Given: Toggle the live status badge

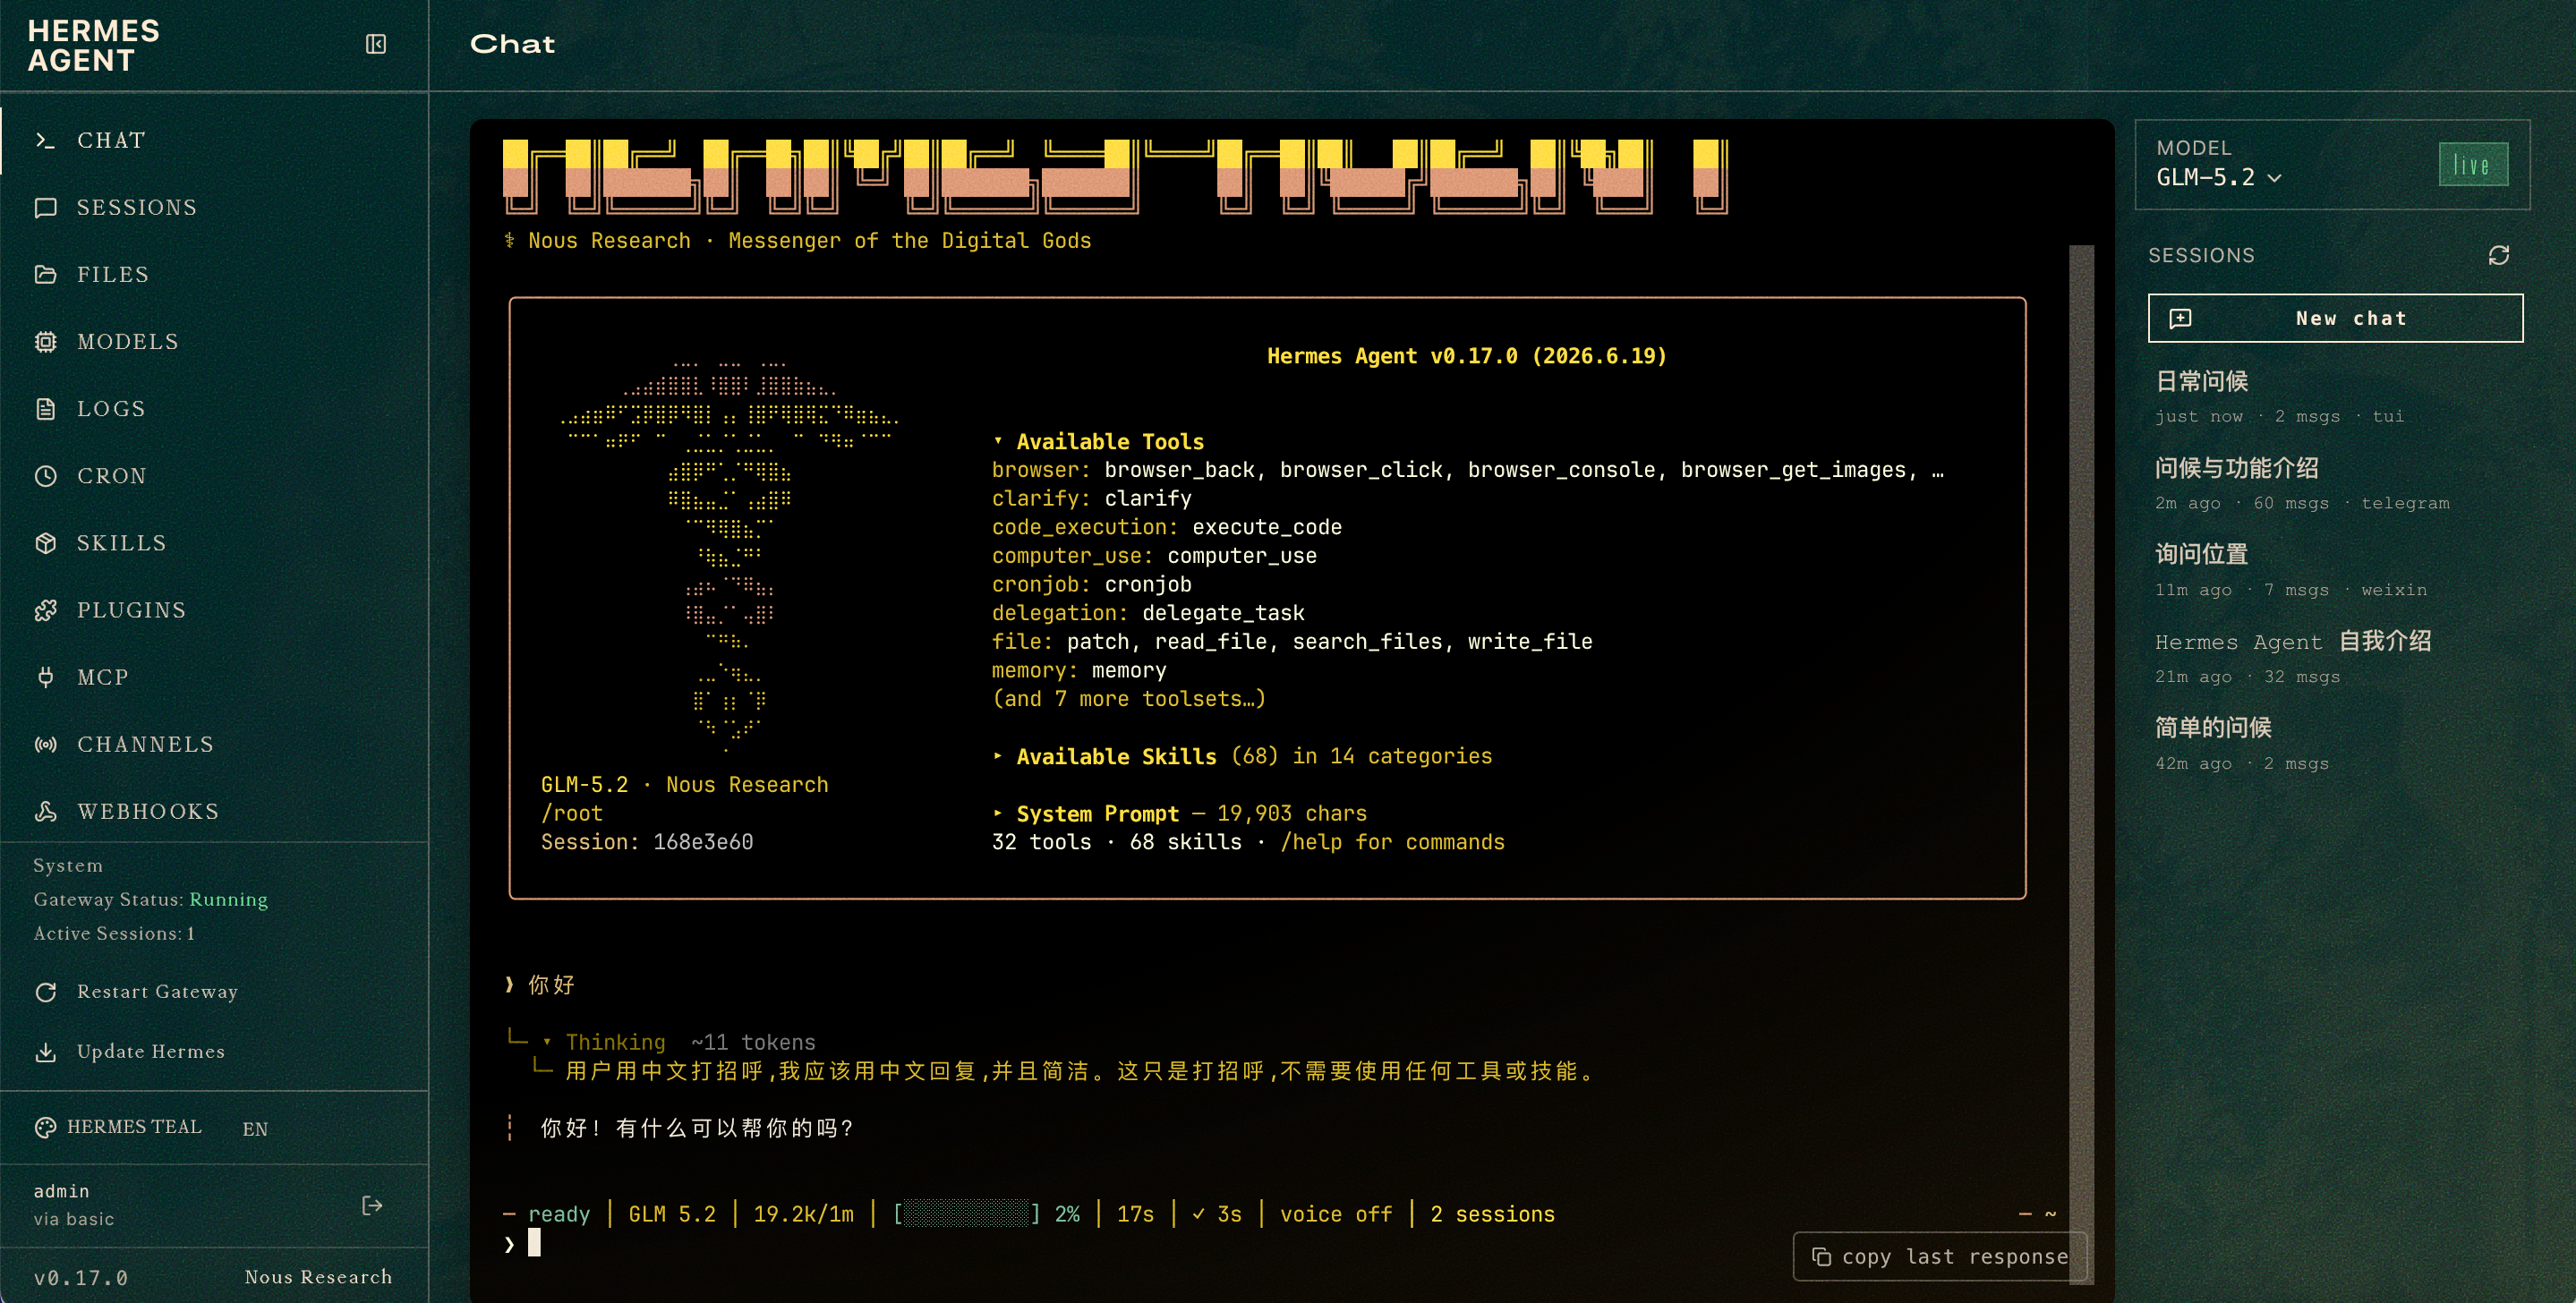Looking at the screenshot, I should (x=2472, y=165).
